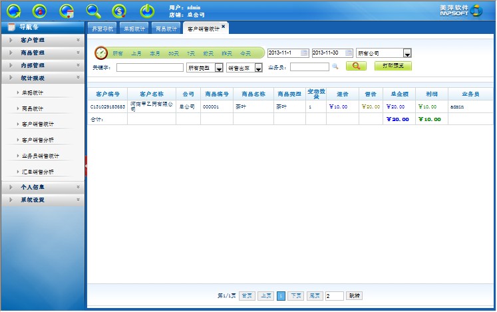This screenshot has height=312, width=497.
Task: Open the 所有公司 company dropdown
Action: (407, 53)
